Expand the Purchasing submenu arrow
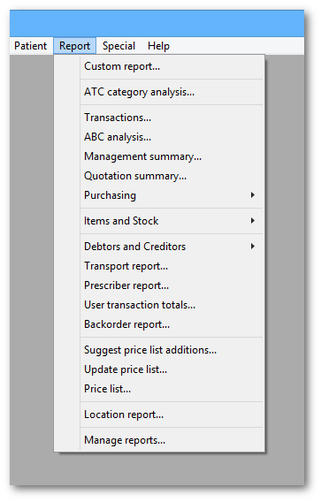The width and height of the screenshot is (321, 502). click(x=253, y=195)
